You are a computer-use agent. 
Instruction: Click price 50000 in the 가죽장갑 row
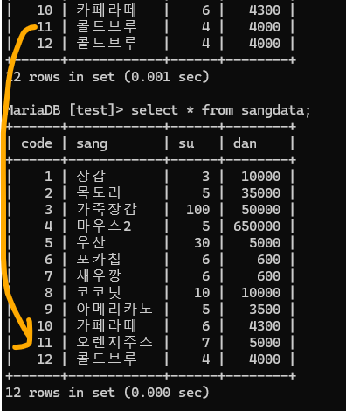click(x=261, y=210)
